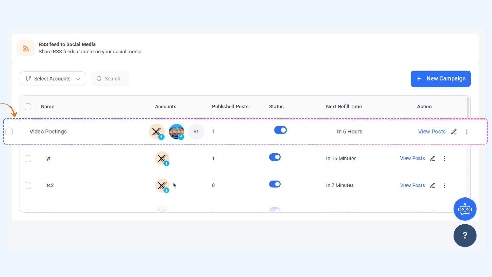Click edit pencil for yt campaign
Image resolution: width=492 pixels, height=277 pixels.
coord(432,159)
